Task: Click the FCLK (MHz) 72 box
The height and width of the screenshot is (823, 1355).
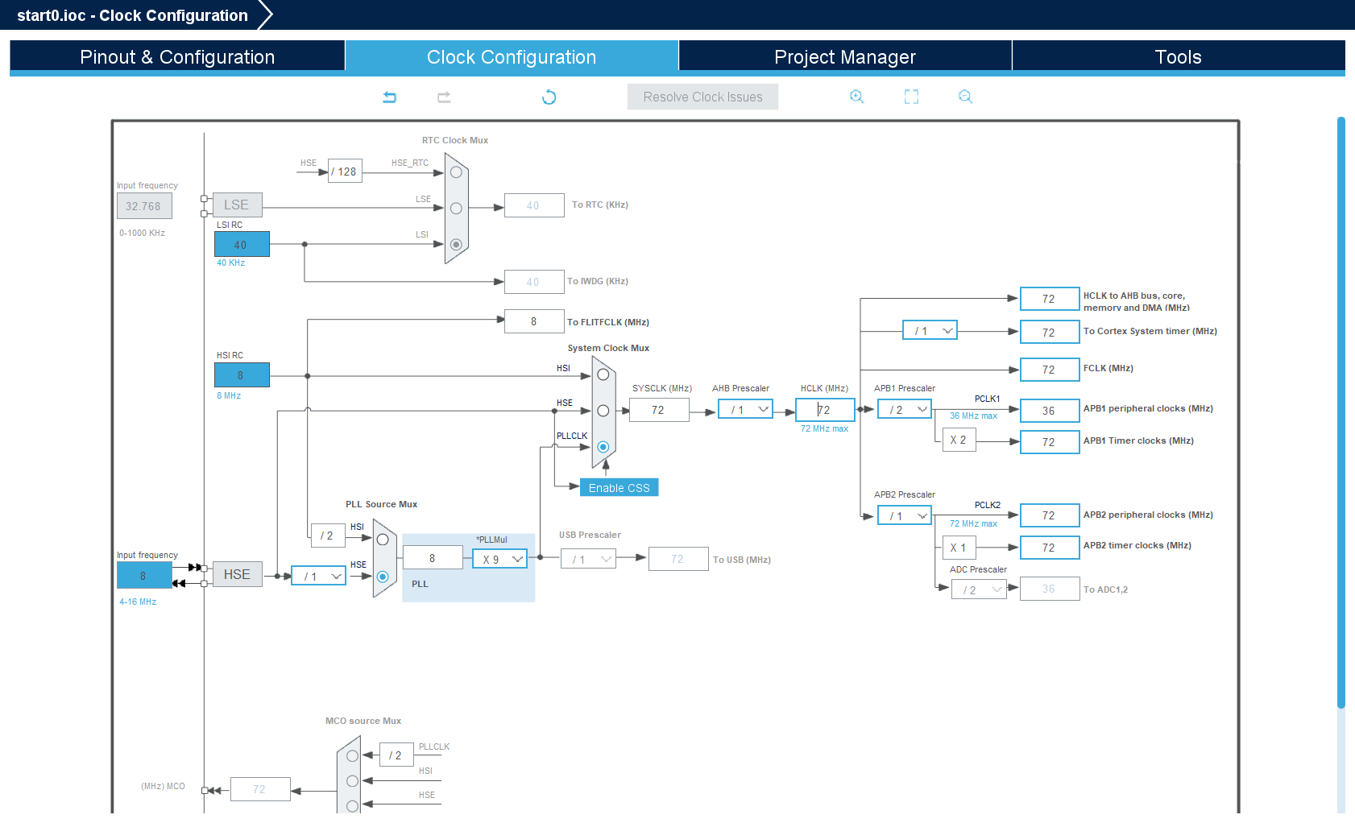Action: click(x=1050, y=370)
